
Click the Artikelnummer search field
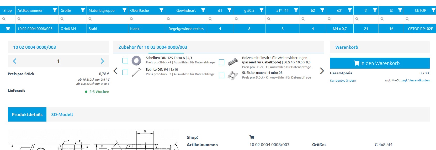pos(37,19)
